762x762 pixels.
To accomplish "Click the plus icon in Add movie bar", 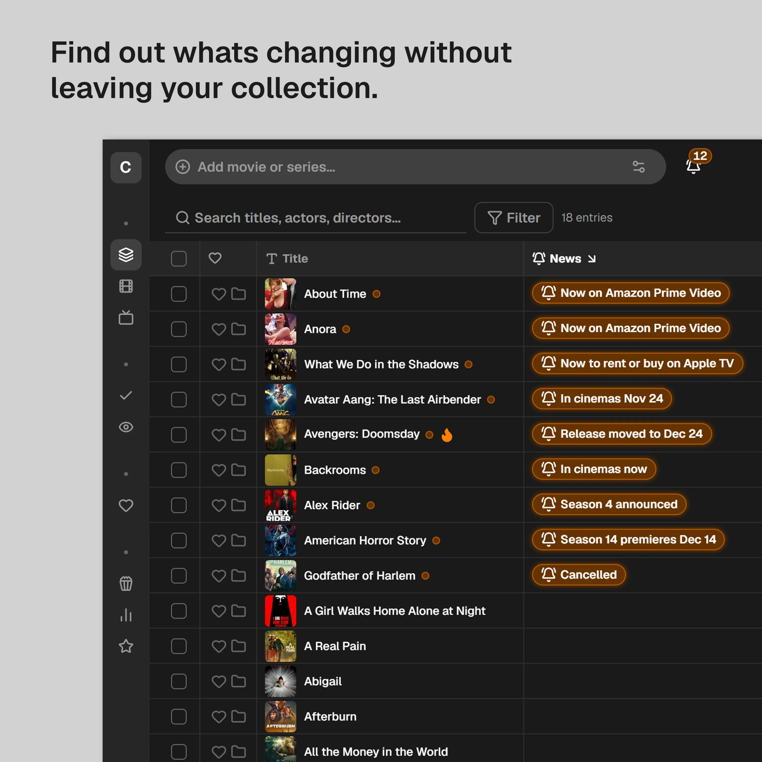I will pos(183,167).
